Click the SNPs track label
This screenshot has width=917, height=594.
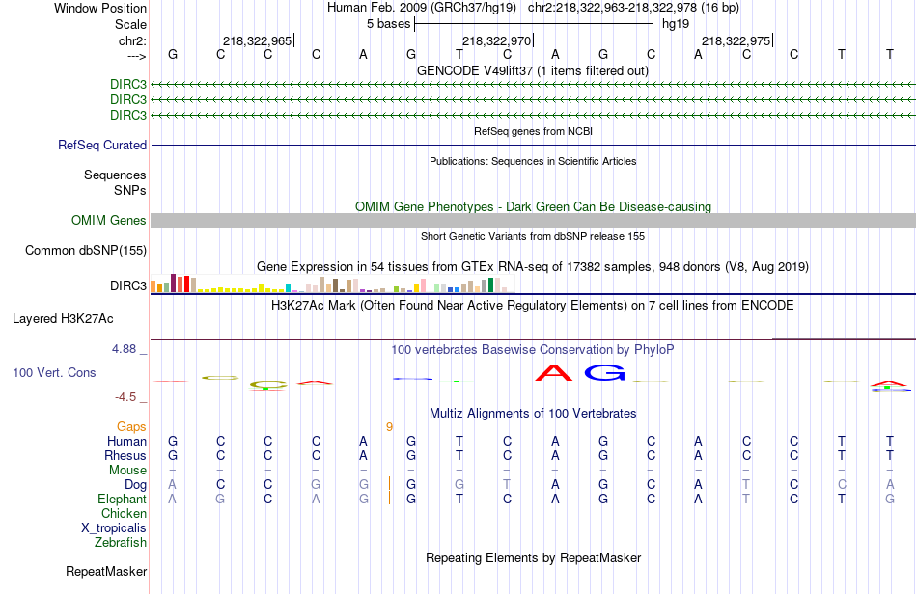click(x=130, y=190)
